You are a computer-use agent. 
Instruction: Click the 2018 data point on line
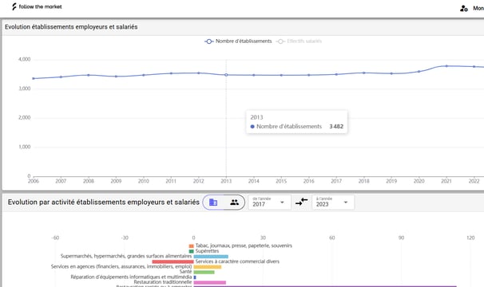[363, 73]
